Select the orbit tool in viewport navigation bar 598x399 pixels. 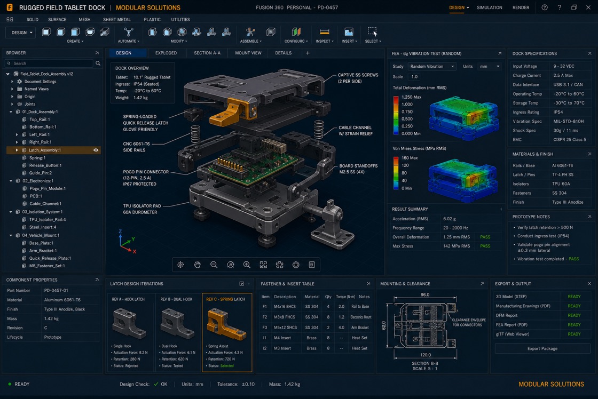pyautogui.click(x=181, y=265)
